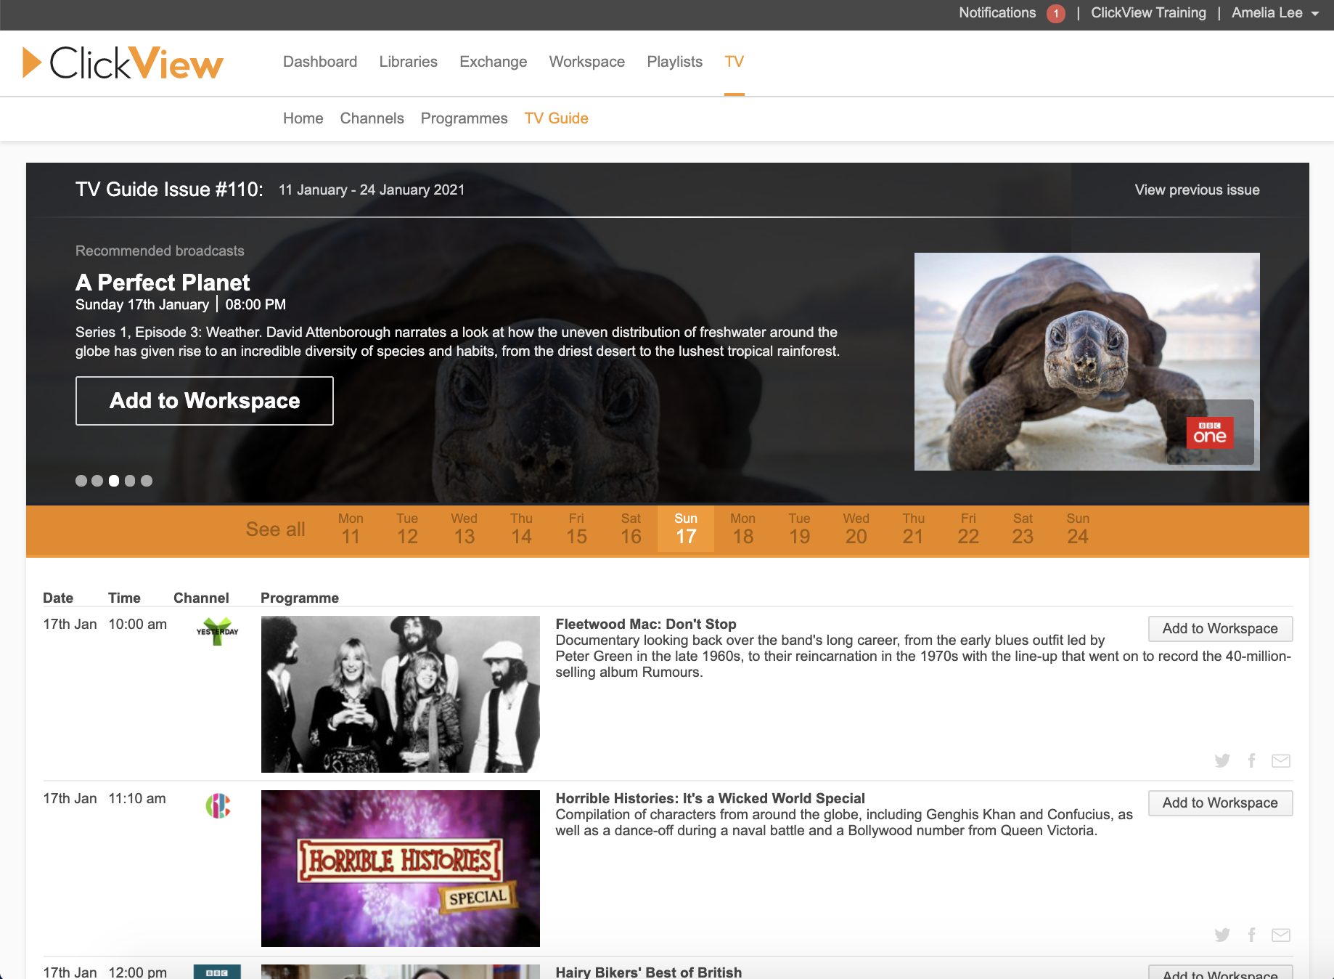The height and width of the screenshot is (979, 1334).
Task: Go to second carousel slide dot
Action: [x=97, y=481]
